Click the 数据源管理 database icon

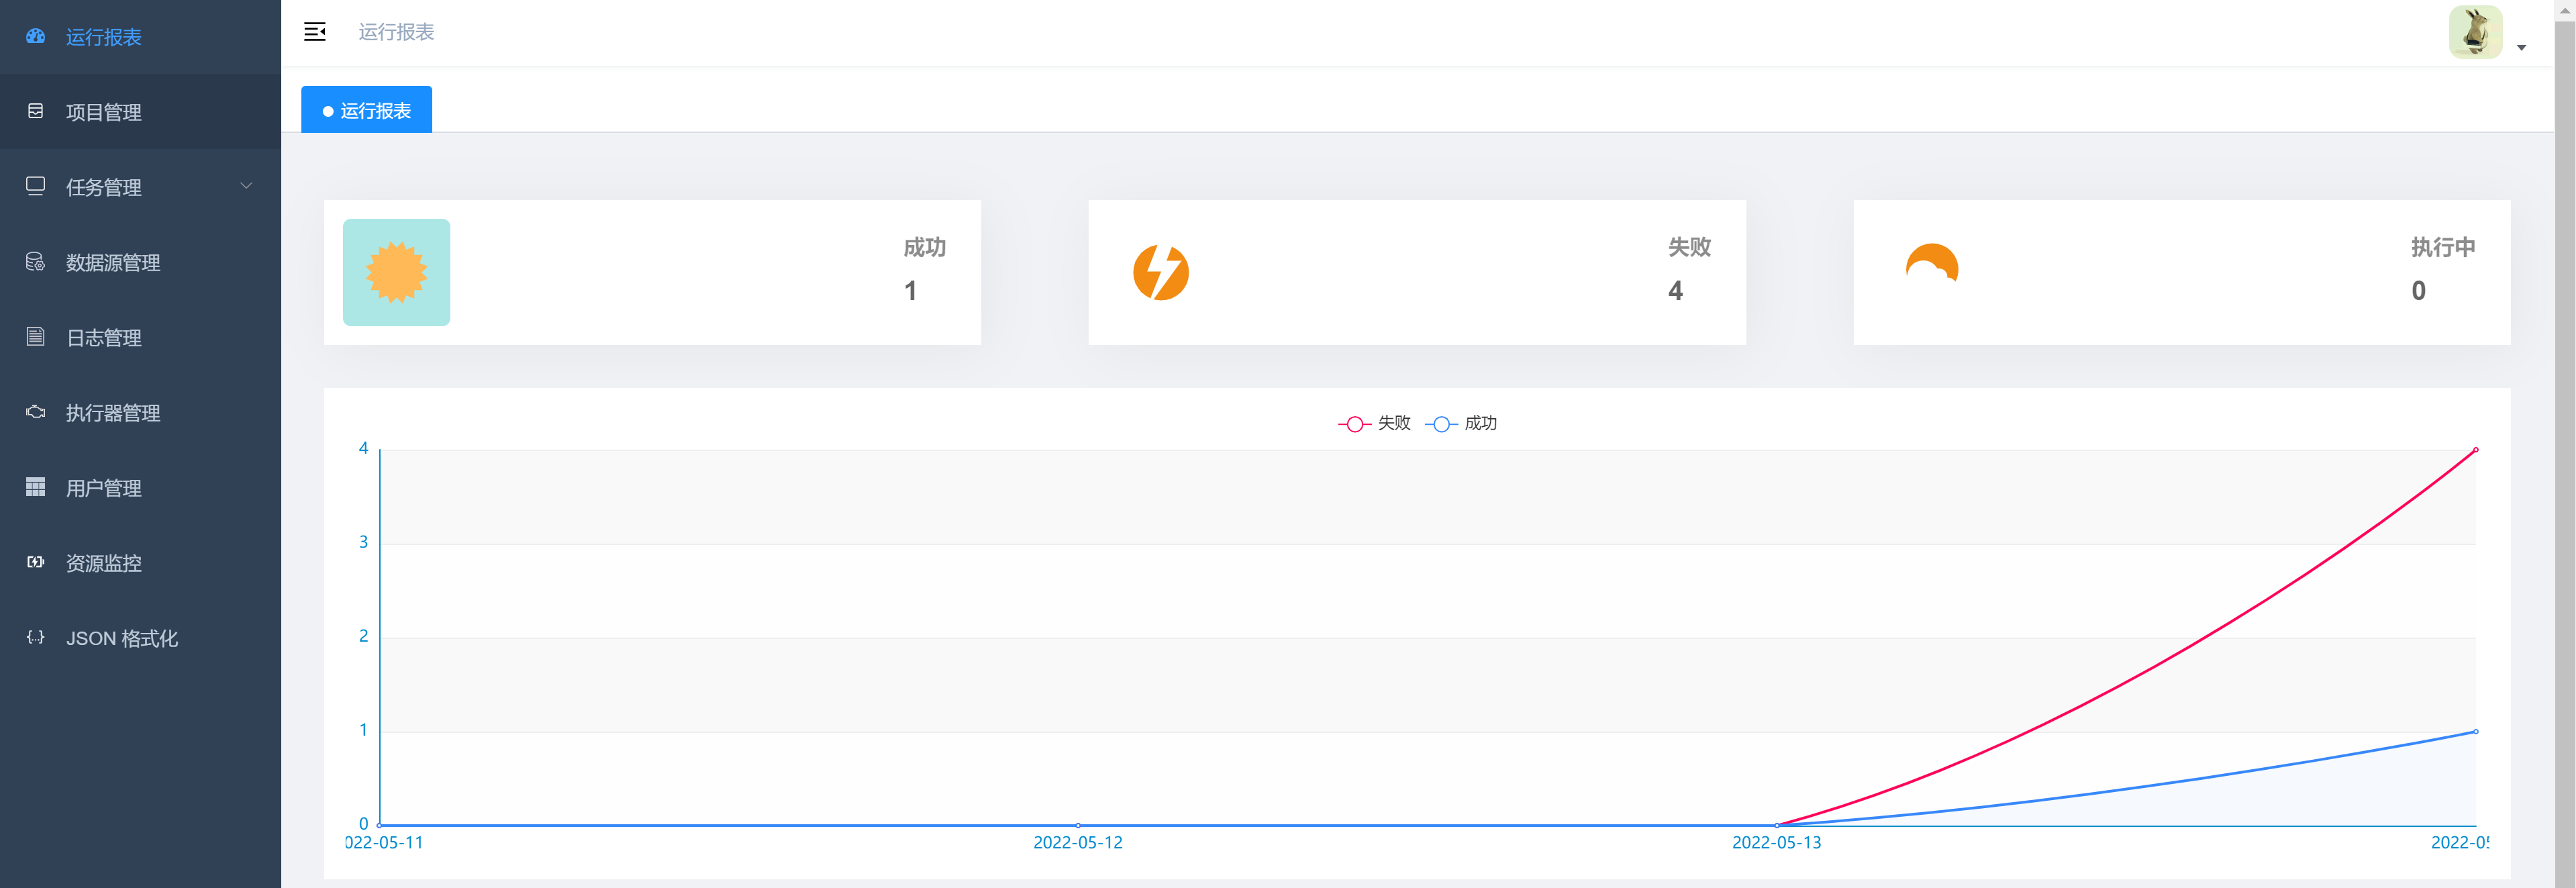[x=36, y=262]
